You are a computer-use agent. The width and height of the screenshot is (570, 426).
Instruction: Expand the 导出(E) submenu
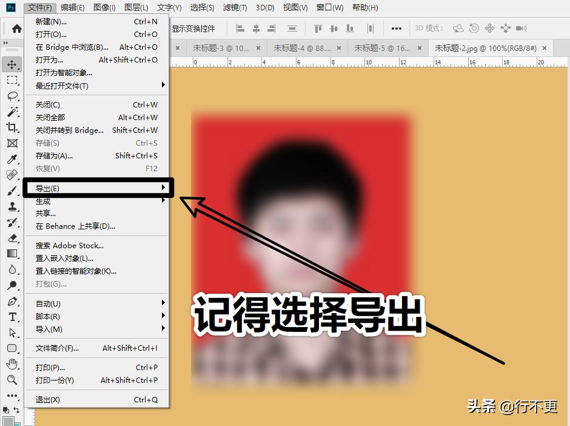click(x=61, y=188)
